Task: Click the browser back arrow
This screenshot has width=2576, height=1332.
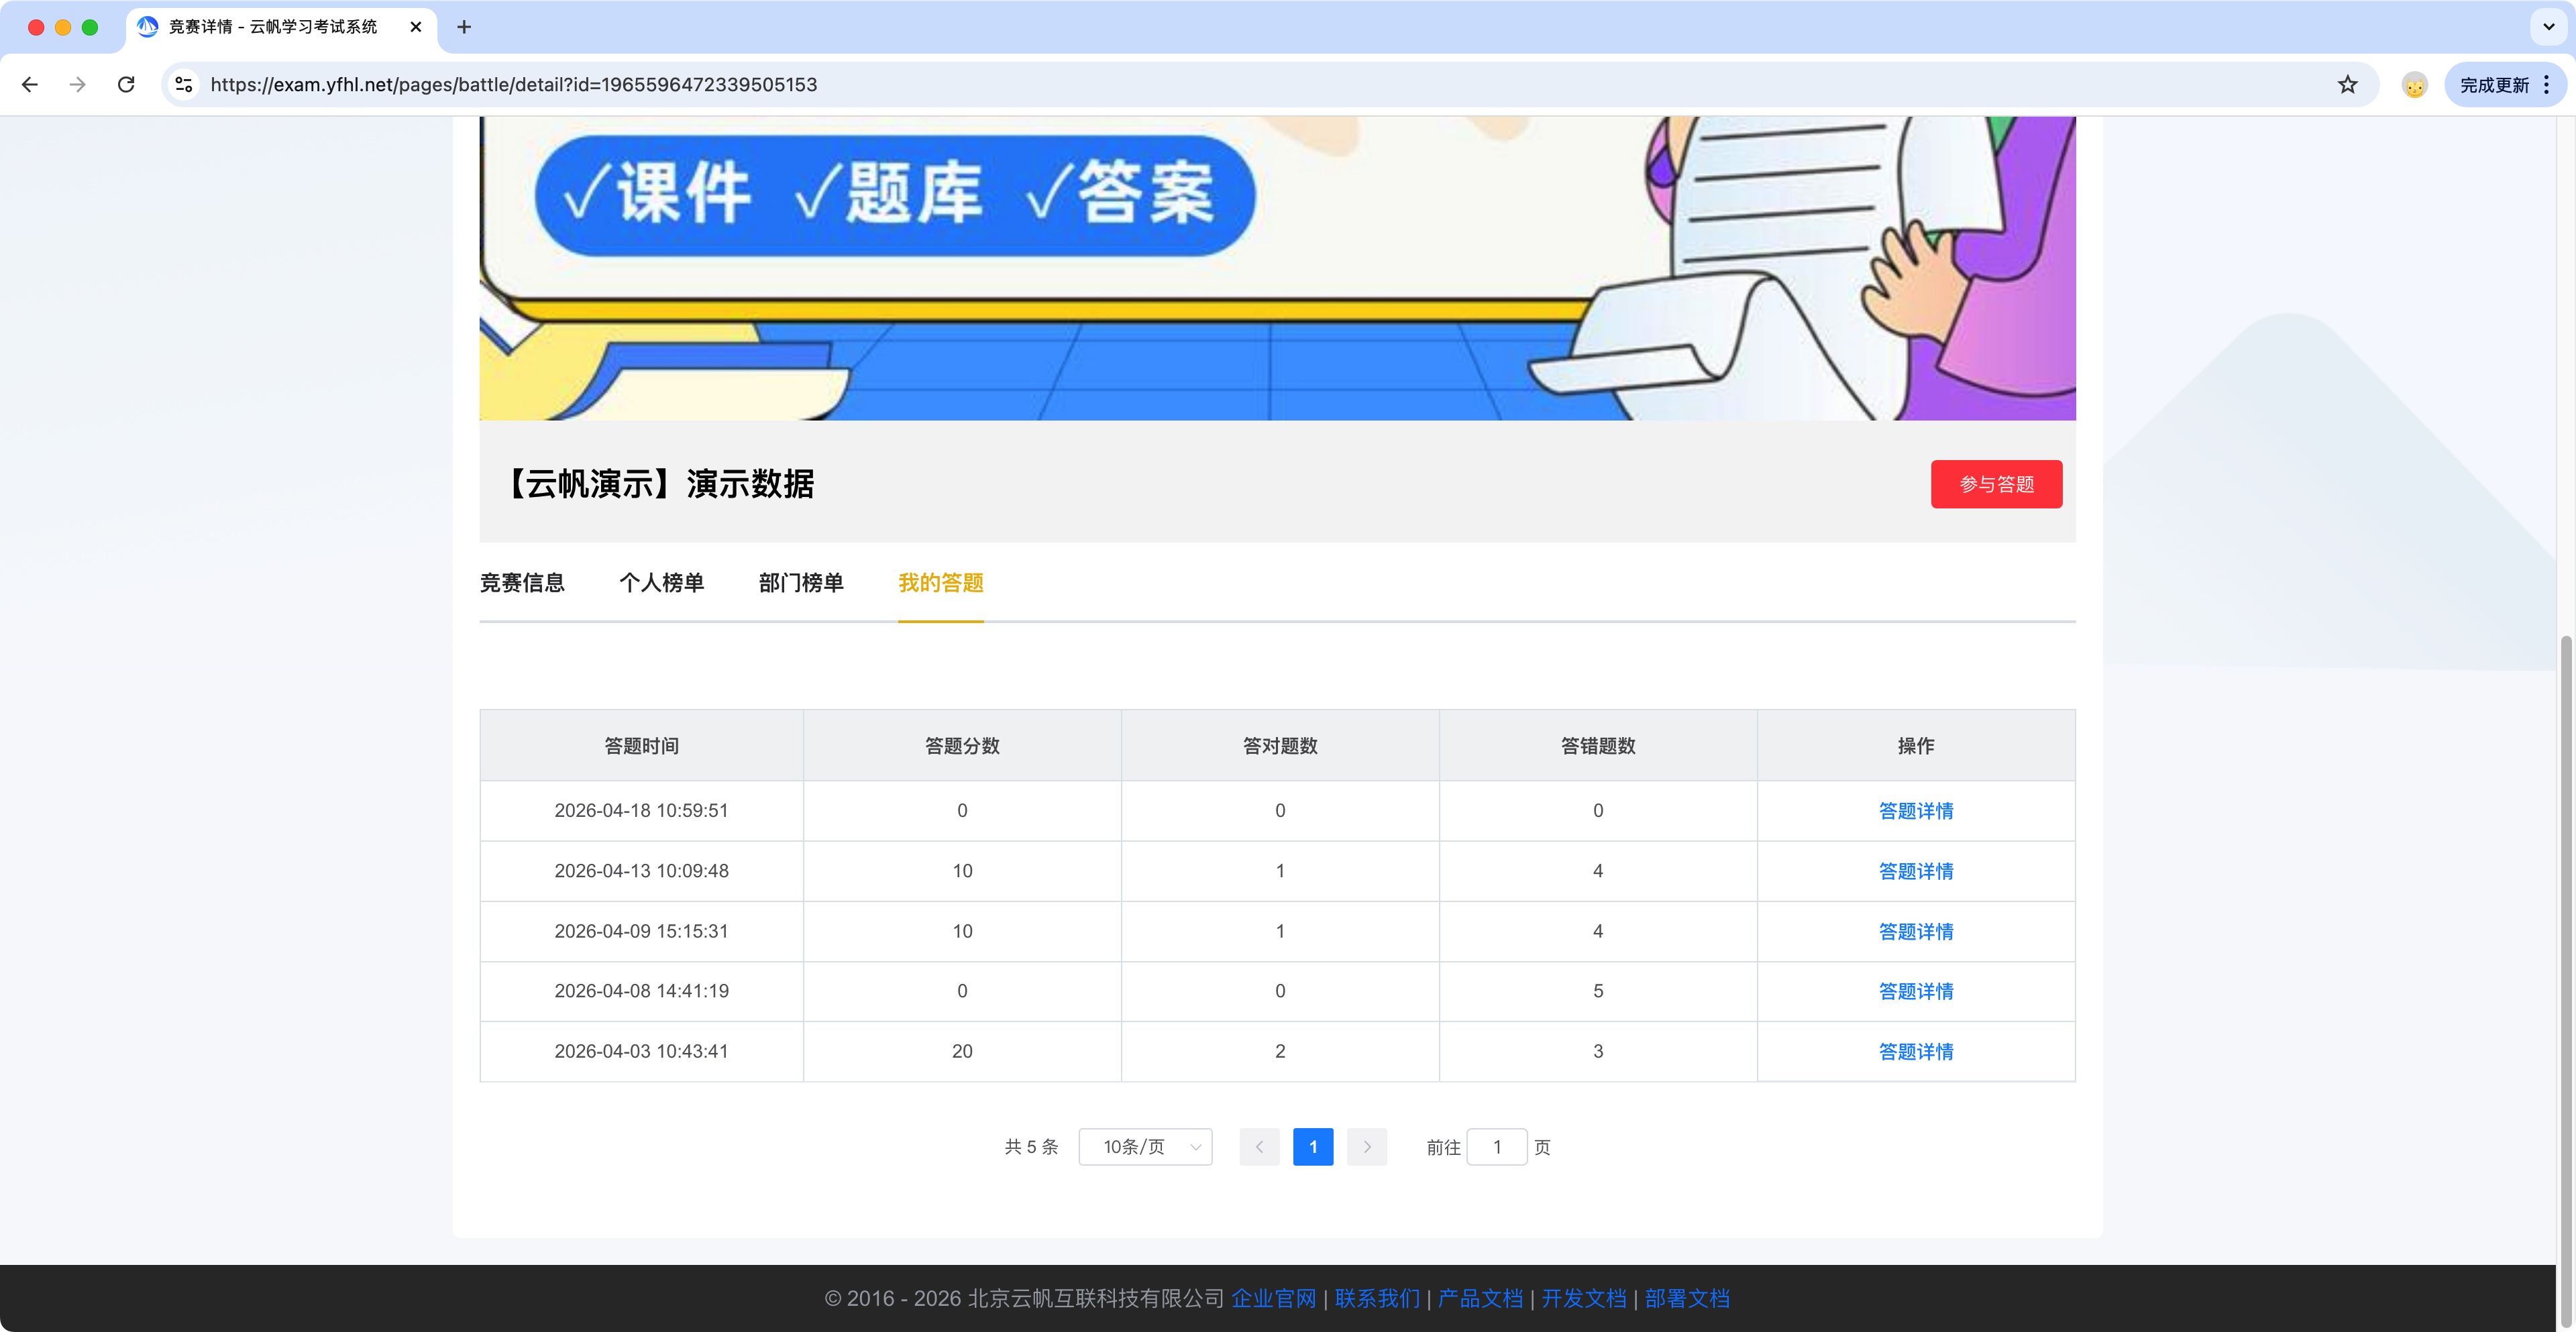Action: click(30, 85)
